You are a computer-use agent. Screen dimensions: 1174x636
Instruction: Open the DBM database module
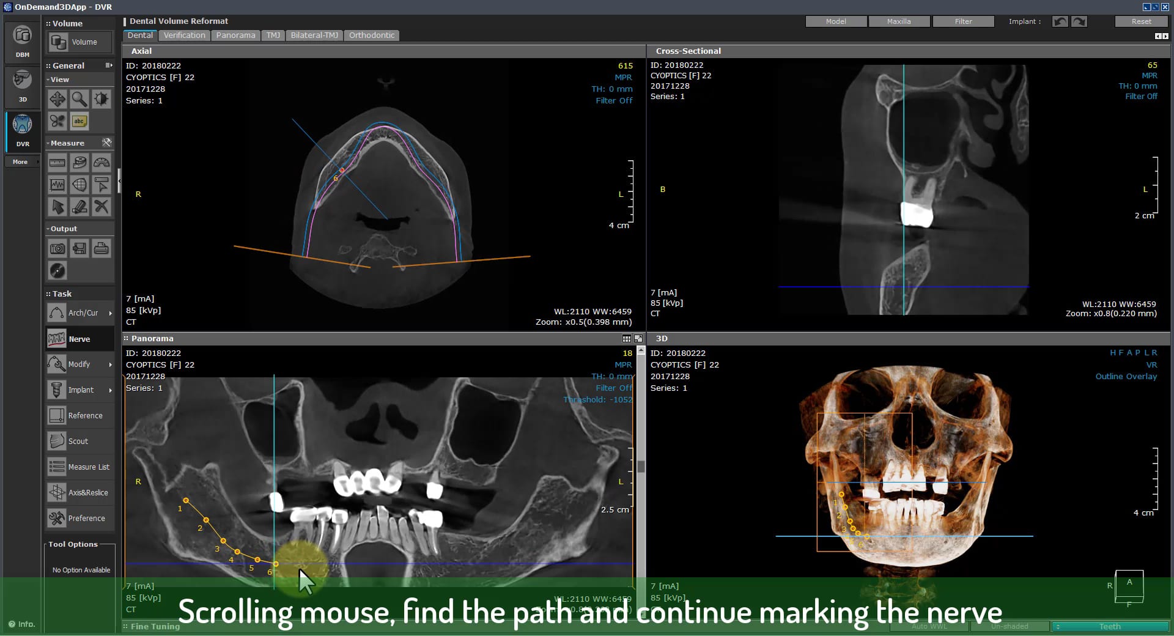click(23, 41)
